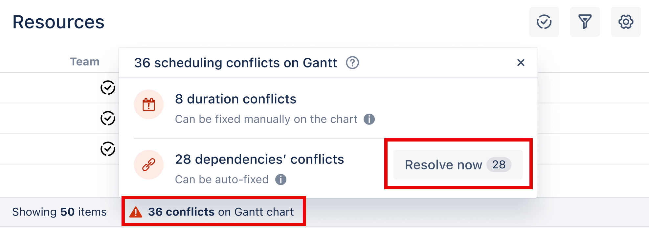This screenshot has width=649, height=228.
Task: Toggle the checkmark on the third resource row
Action: pos(106,149)
